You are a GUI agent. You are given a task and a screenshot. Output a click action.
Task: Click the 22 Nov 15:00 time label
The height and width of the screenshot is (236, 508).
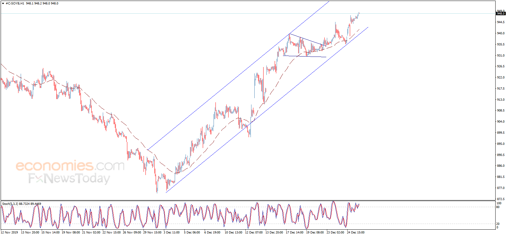click(x=111, y=233)
